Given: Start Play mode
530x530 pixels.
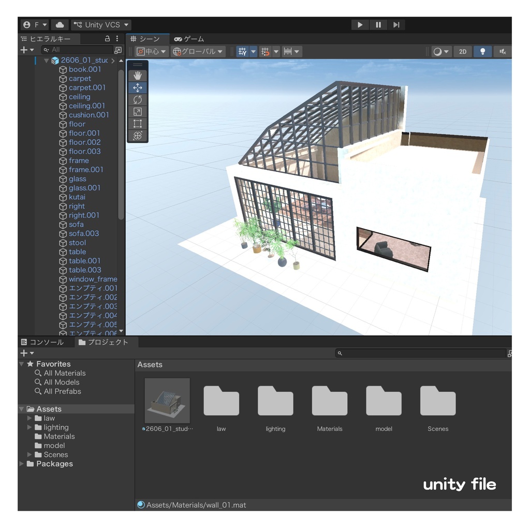Looking at the screenshot, I should click(360, 25).
